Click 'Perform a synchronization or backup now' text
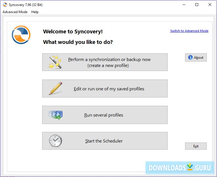This screenshot has width=217, height=177. tap(109, 60)
